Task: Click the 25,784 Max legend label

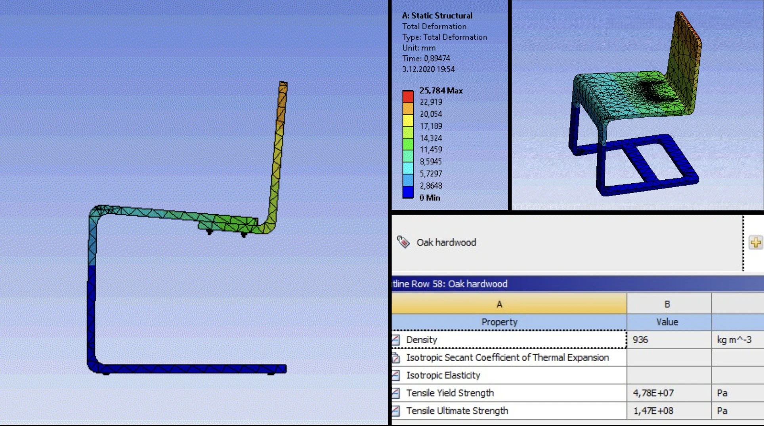Action: click(441, 91)
